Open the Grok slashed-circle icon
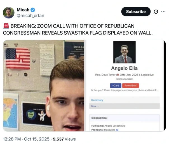The width and height of the screenshot is (169, 144). click(156, 12)
